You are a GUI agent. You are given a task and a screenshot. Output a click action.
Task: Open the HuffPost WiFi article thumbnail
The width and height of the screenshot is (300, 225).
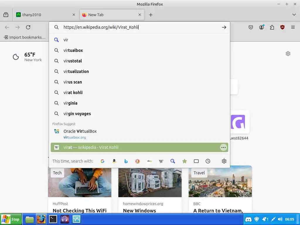pyautogui.click(x=80, y=183)
